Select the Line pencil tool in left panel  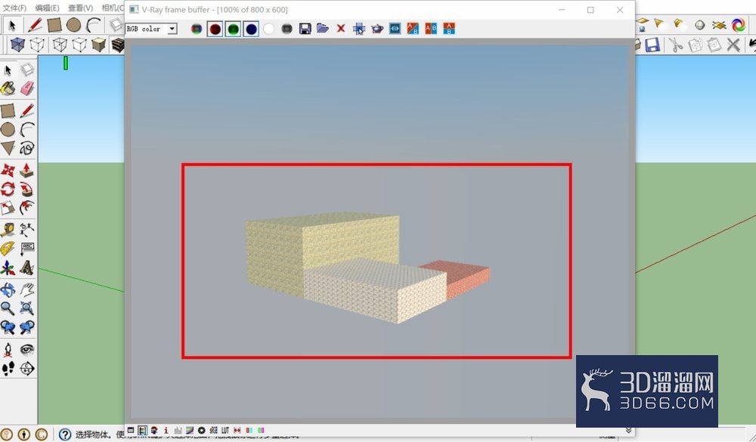pyautogui.click(x=27, y=111)
